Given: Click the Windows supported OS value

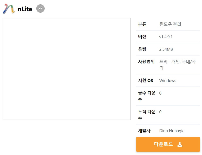Looking at the screenshot, I should 168,81.
